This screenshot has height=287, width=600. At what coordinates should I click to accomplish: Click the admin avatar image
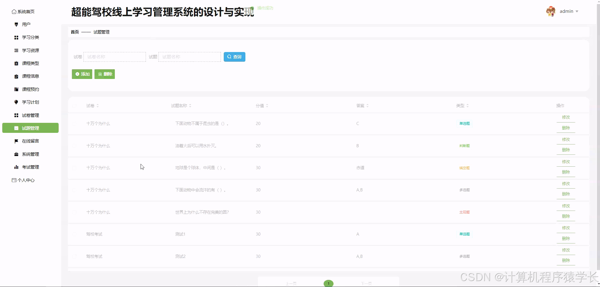(551, 11)
